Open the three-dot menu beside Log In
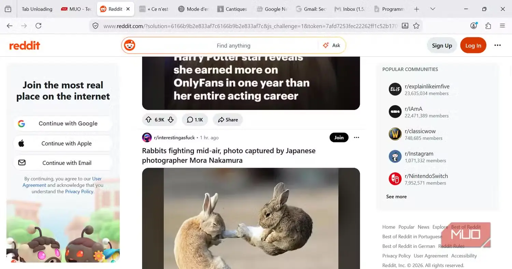The height and width of the screenshot is (269, 512). point(498,45)
